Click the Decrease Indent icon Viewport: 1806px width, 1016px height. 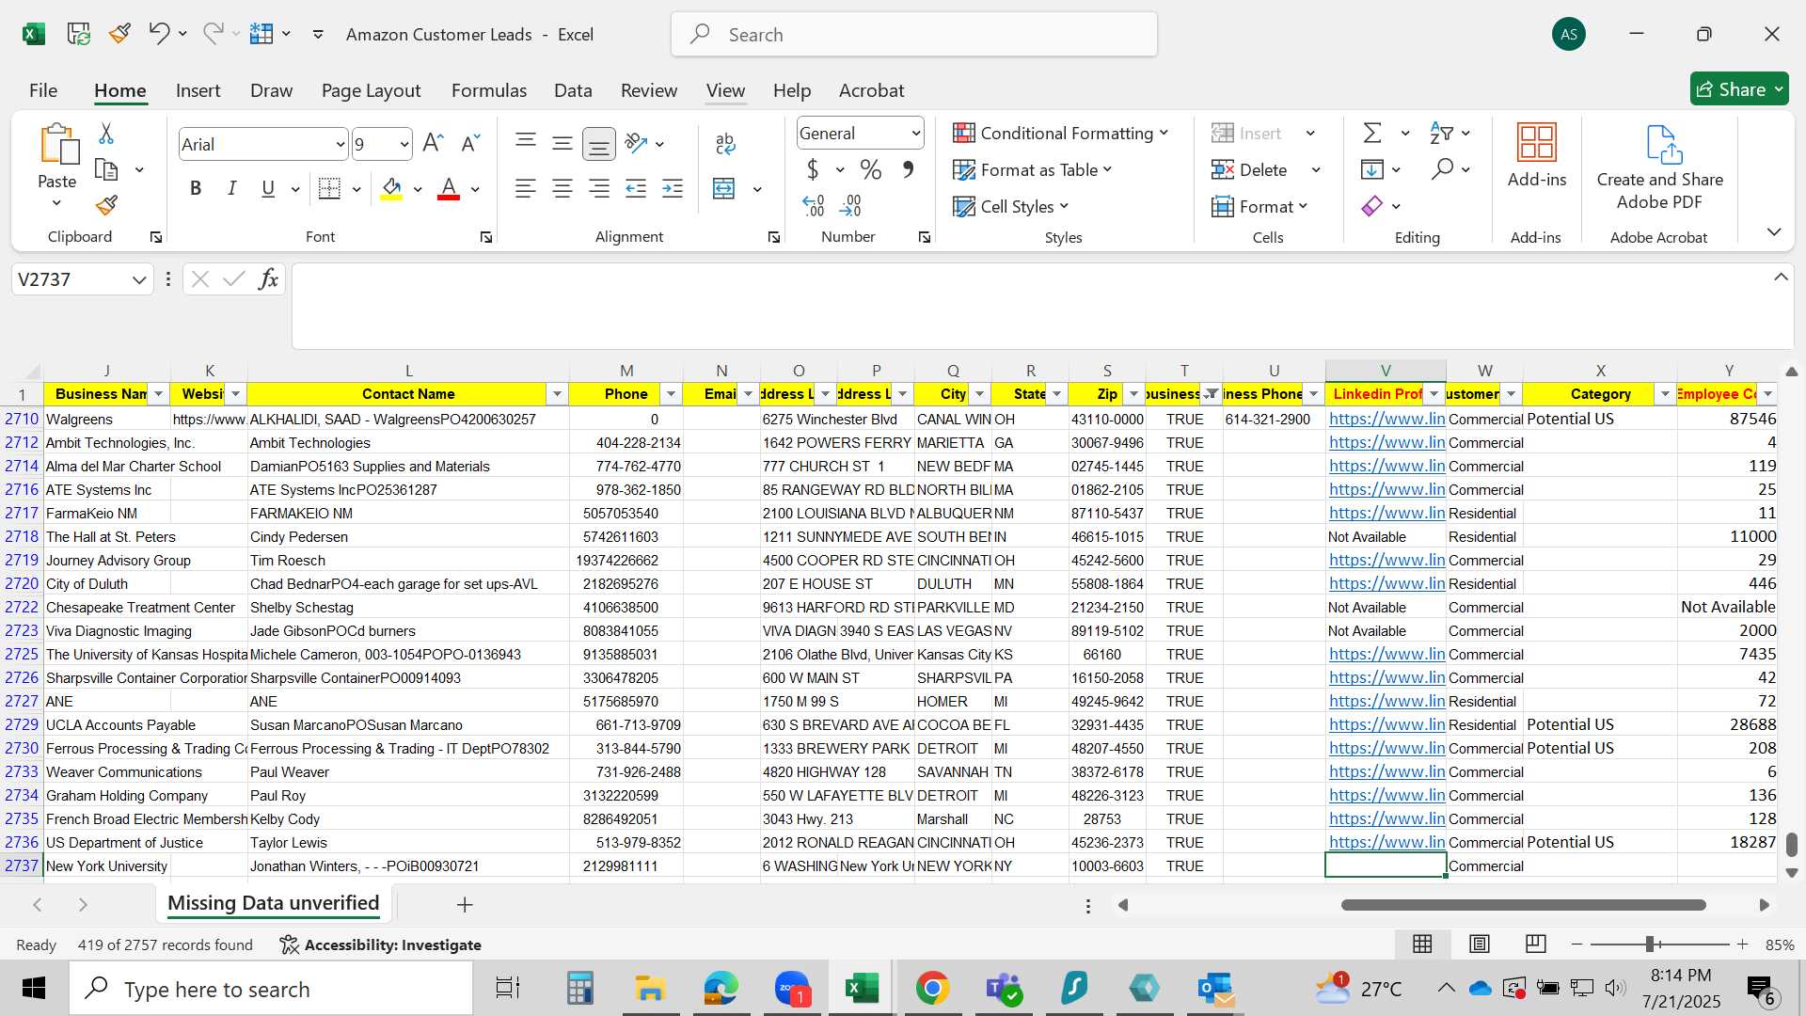pyautogui.click(x=636, y=189)
